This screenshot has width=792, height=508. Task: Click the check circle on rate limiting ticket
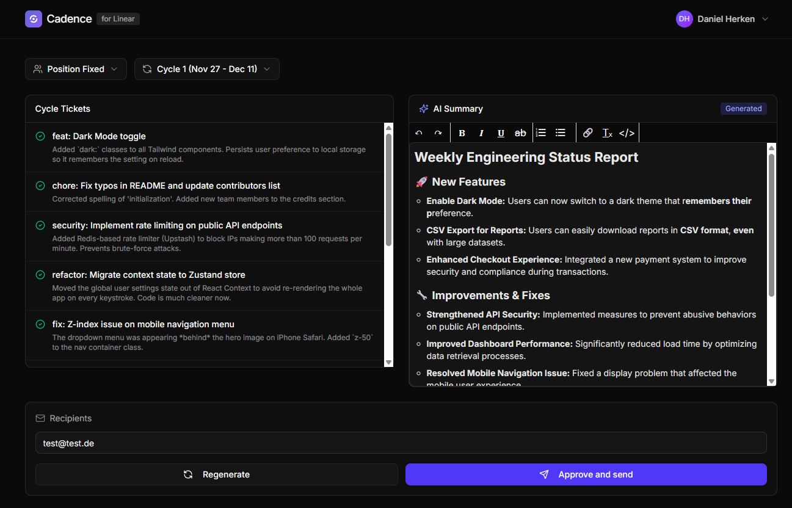(40, 225)
